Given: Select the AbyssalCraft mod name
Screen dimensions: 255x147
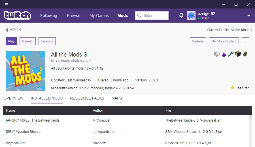Looking at the screenshot, I should (16, 143).
